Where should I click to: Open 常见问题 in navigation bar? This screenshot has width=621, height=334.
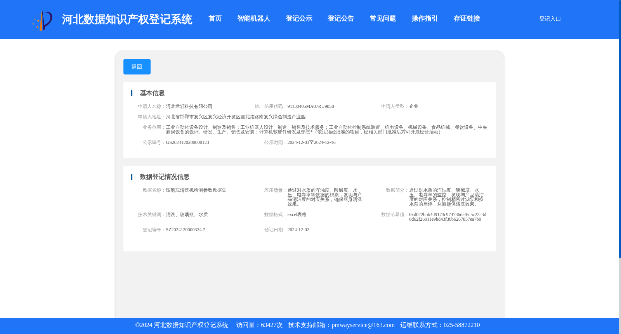tap(383, 19)
